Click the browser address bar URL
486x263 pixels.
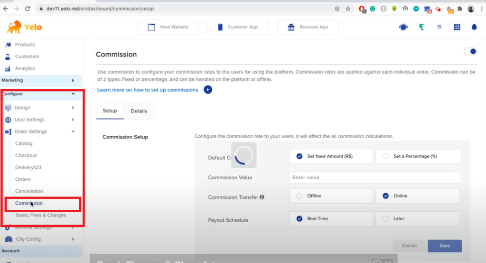(100, 9)
